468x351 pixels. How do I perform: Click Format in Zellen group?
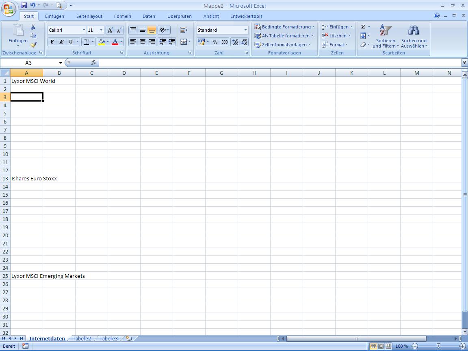point(335,45)
